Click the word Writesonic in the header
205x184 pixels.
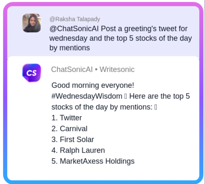tap(117, 70)
